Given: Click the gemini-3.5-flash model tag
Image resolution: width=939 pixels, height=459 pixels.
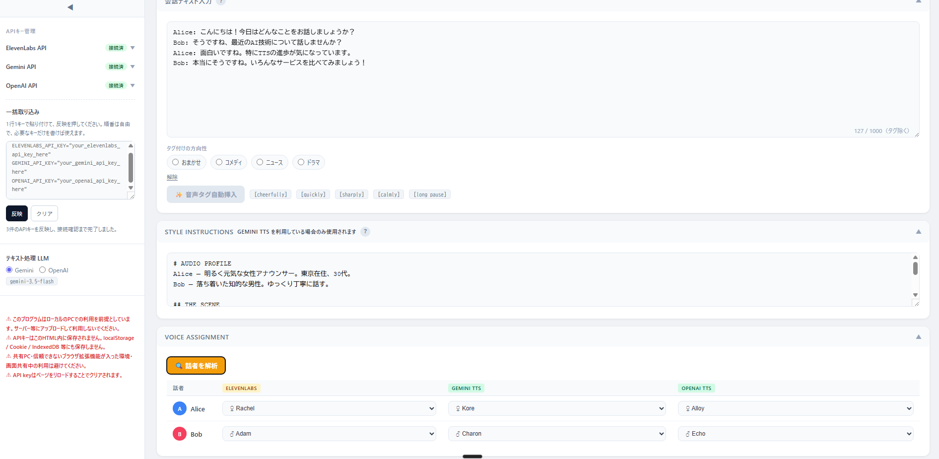Looking at the screenshot, I should coord(32,281).
